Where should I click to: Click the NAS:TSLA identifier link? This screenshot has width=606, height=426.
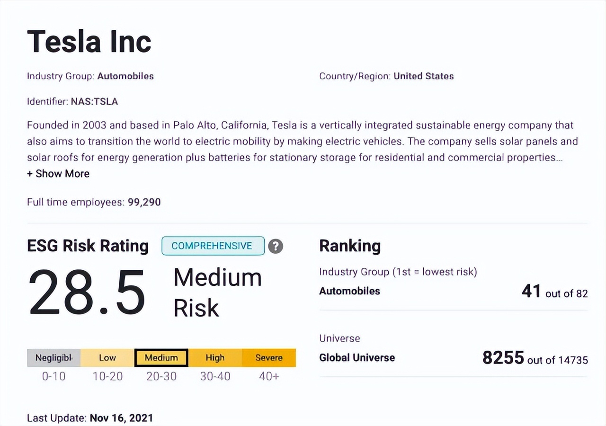pos(94,101)
